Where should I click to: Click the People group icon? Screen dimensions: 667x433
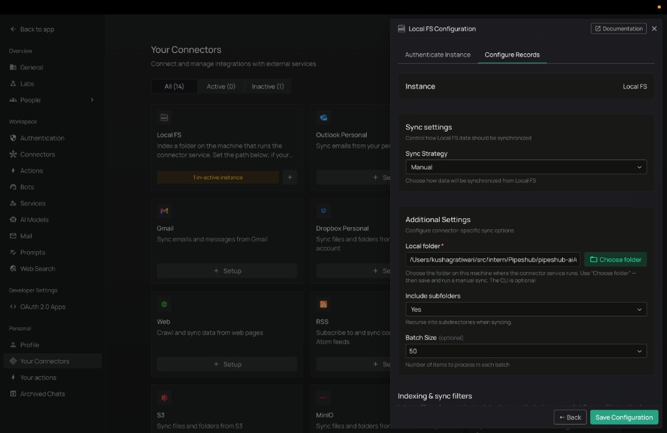point(13,100)
